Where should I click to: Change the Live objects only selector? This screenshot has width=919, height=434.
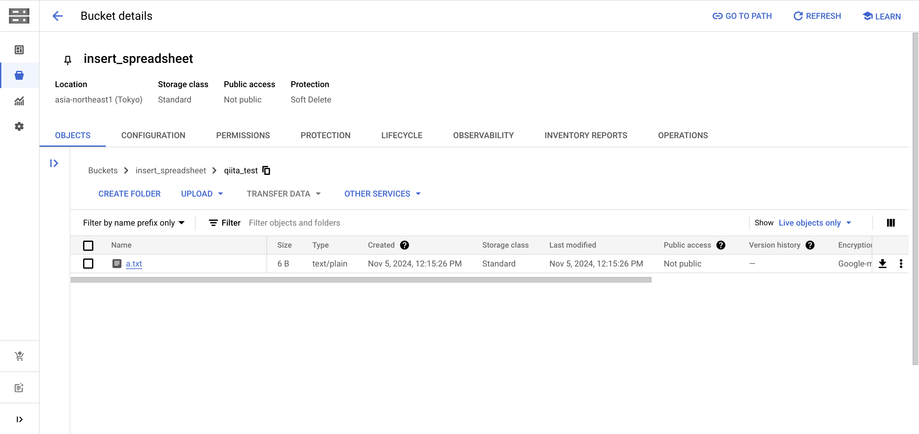pos(815,223)
